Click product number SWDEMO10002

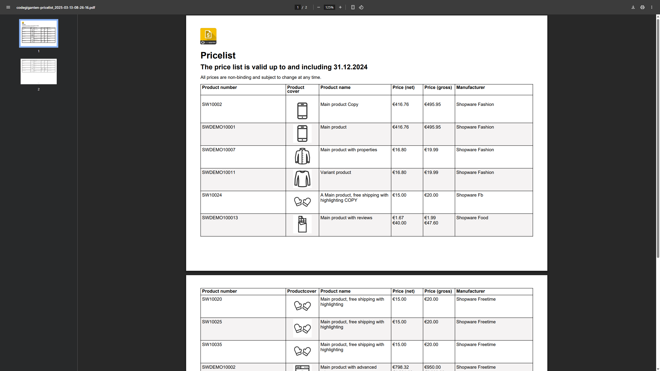tap(218, 367)
